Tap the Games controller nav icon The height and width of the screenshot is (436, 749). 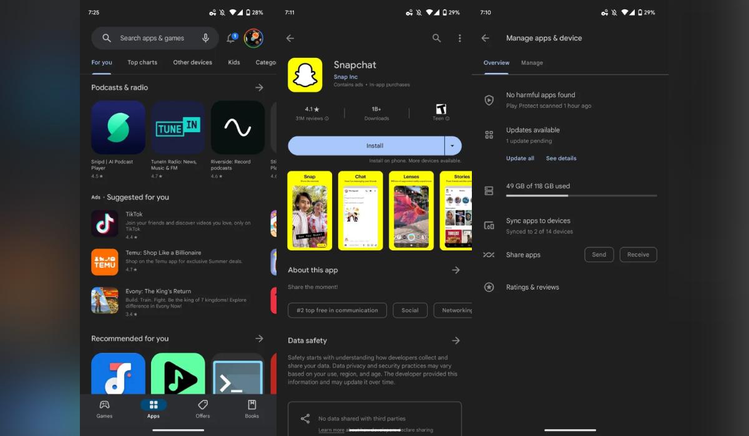[104, 405]
